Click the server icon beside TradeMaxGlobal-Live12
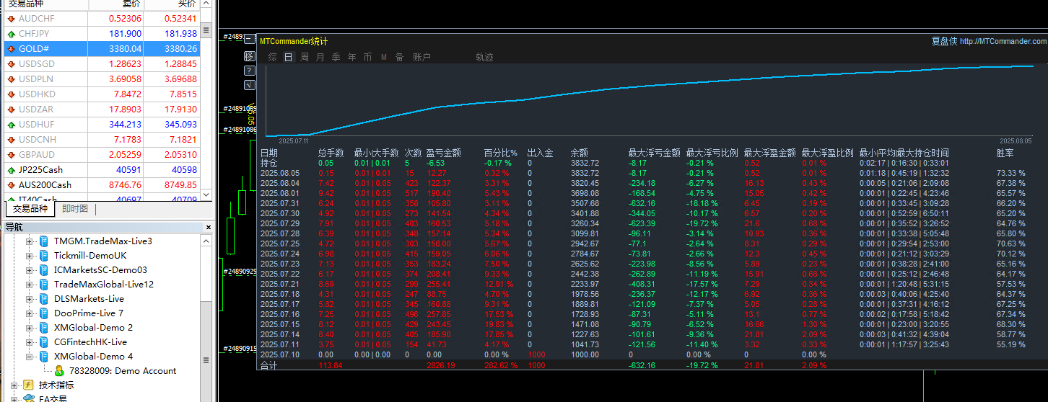1048x402 pixels. [x=43, y=284]
